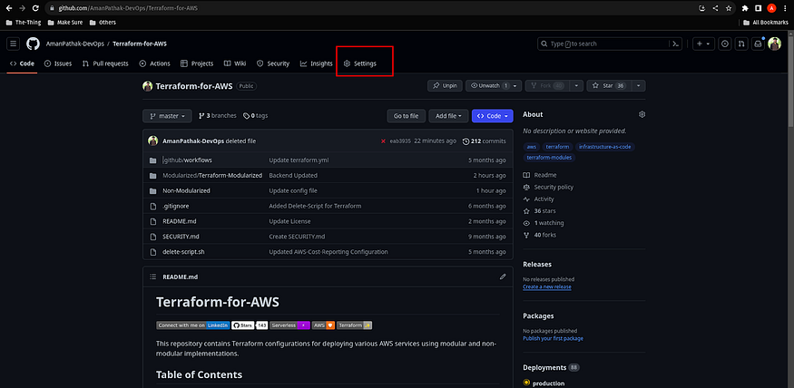Click the LinkedIn badge in README

coord(193,325)
